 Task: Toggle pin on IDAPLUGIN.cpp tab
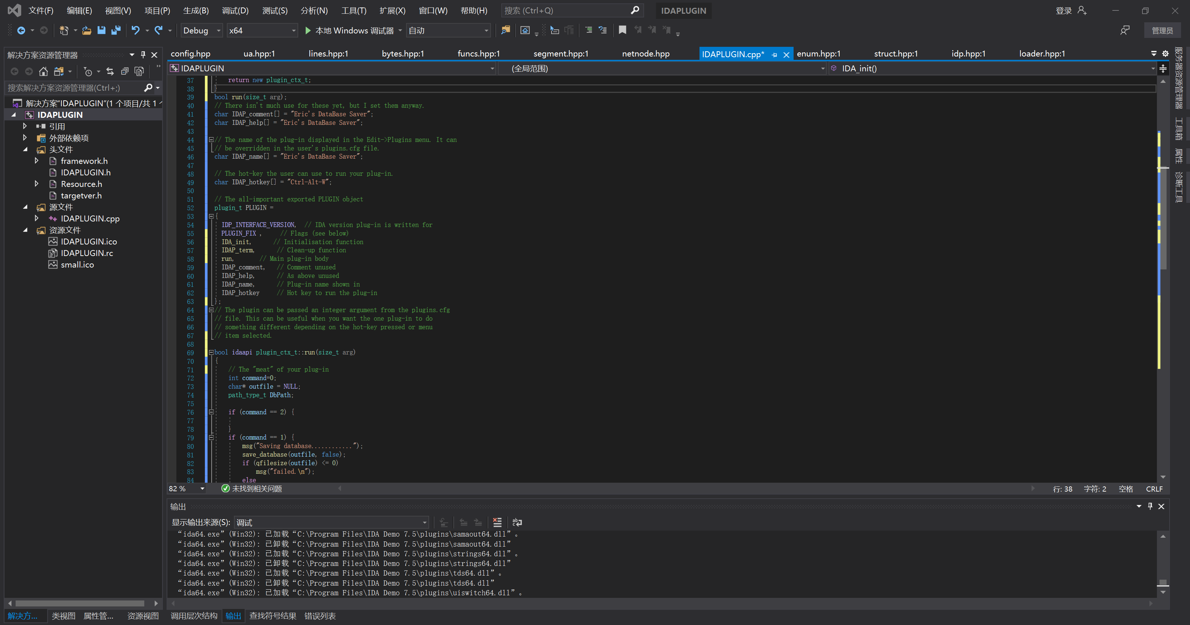tap(775, 55)
